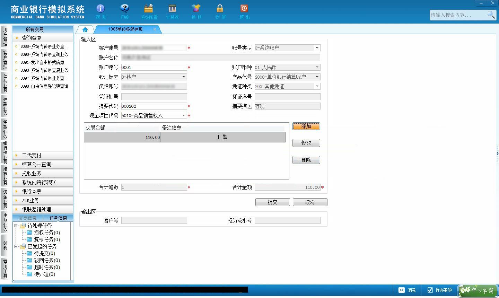Click the 修改 button
This screenshot has height=298, width=499.
(306, 143)
